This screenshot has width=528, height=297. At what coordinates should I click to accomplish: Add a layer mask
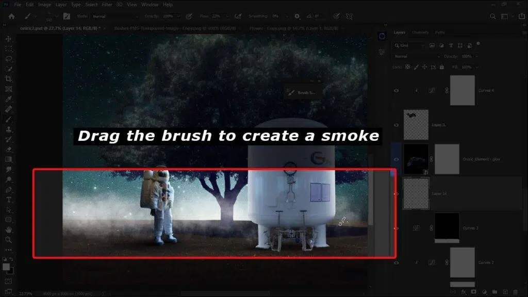click(x=474, y=292)
